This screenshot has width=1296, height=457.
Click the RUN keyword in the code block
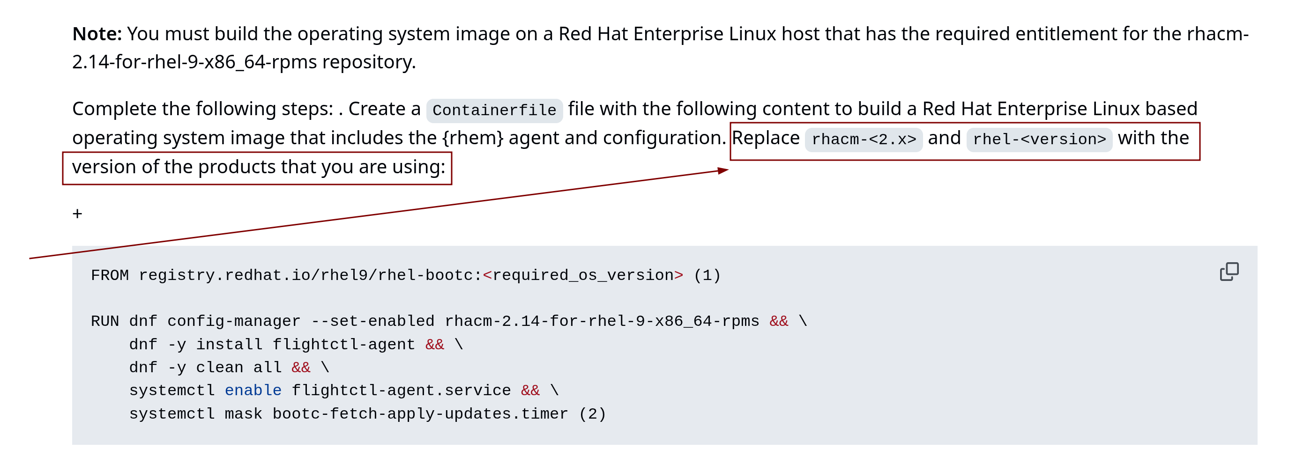(104, 321)
